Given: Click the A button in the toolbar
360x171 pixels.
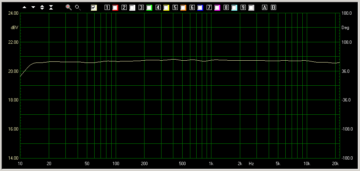Looking at the screenshot, I should click(265, 7).
